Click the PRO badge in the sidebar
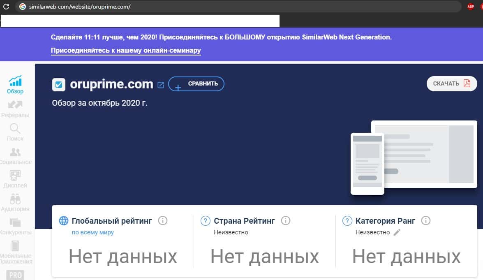Image resolution: width=483 pixels, height=280 pixels. (15, 275)
